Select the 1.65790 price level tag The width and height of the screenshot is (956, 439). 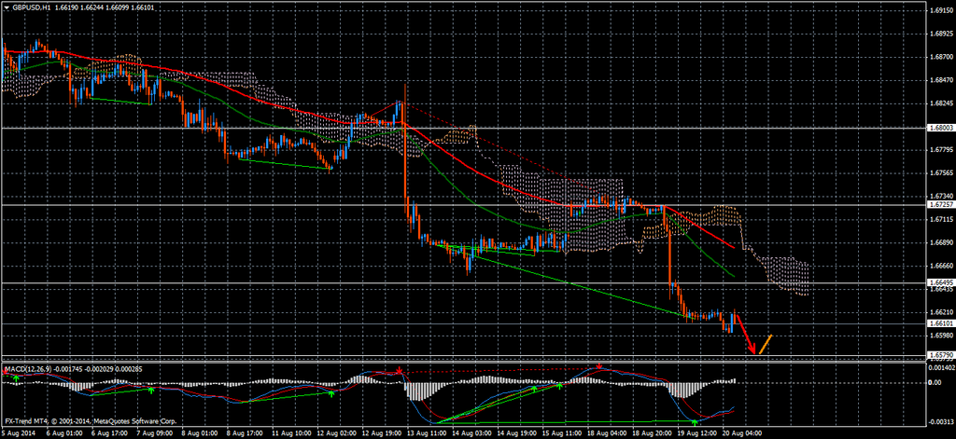coord(940,356)
